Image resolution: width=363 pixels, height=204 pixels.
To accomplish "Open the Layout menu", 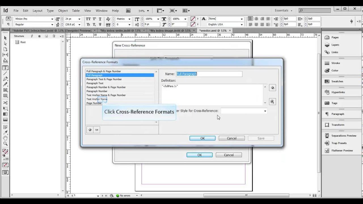I will click(x=37, y=10).
